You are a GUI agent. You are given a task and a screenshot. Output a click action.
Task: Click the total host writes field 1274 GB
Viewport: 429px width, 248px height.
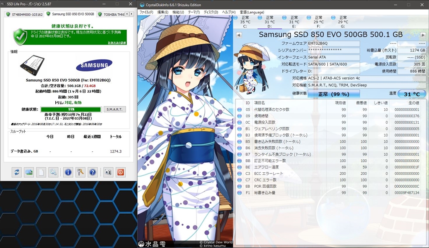(x=411, y=51)
